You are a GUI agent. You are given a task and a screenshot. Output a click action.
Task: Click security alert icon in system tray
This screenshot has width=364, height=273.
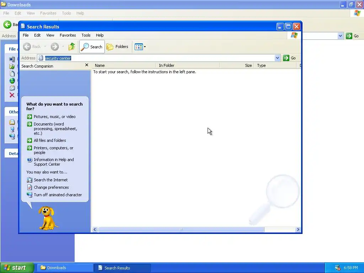(338, 268)
